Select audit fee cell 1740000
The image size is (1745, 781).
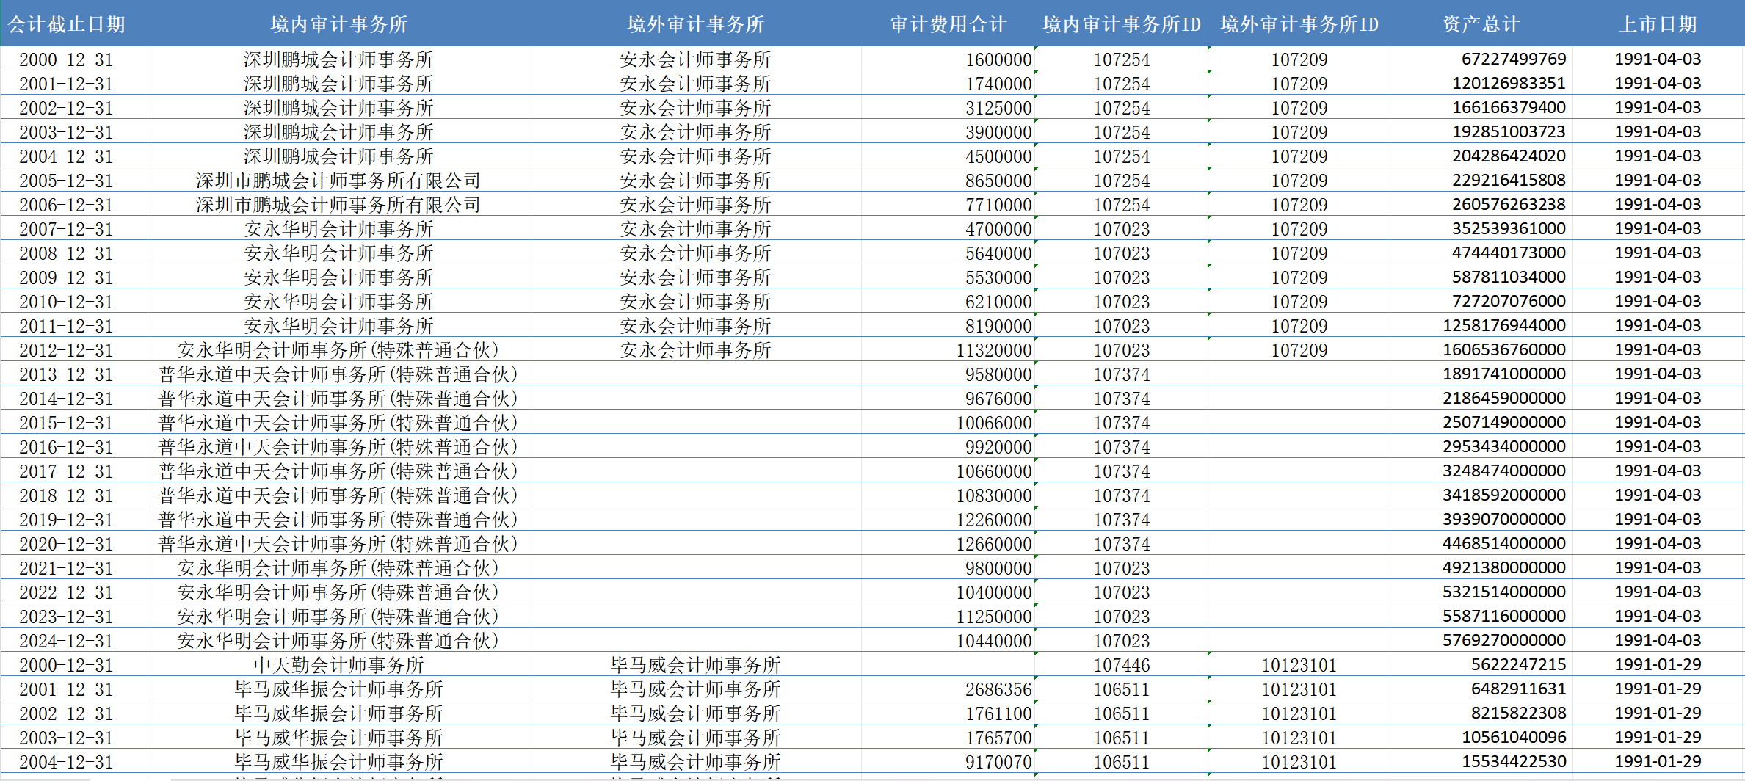pos(948,84)
